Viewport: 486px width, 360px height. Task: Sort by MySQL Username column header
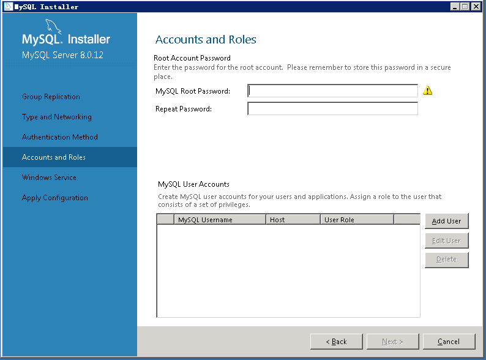[x=220, y=220]
